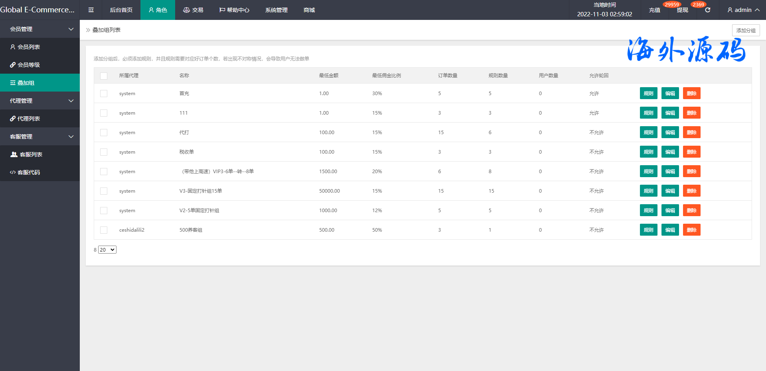
Task: Click the sidebar collapse hamburger icon
Action: click(91, 10)
